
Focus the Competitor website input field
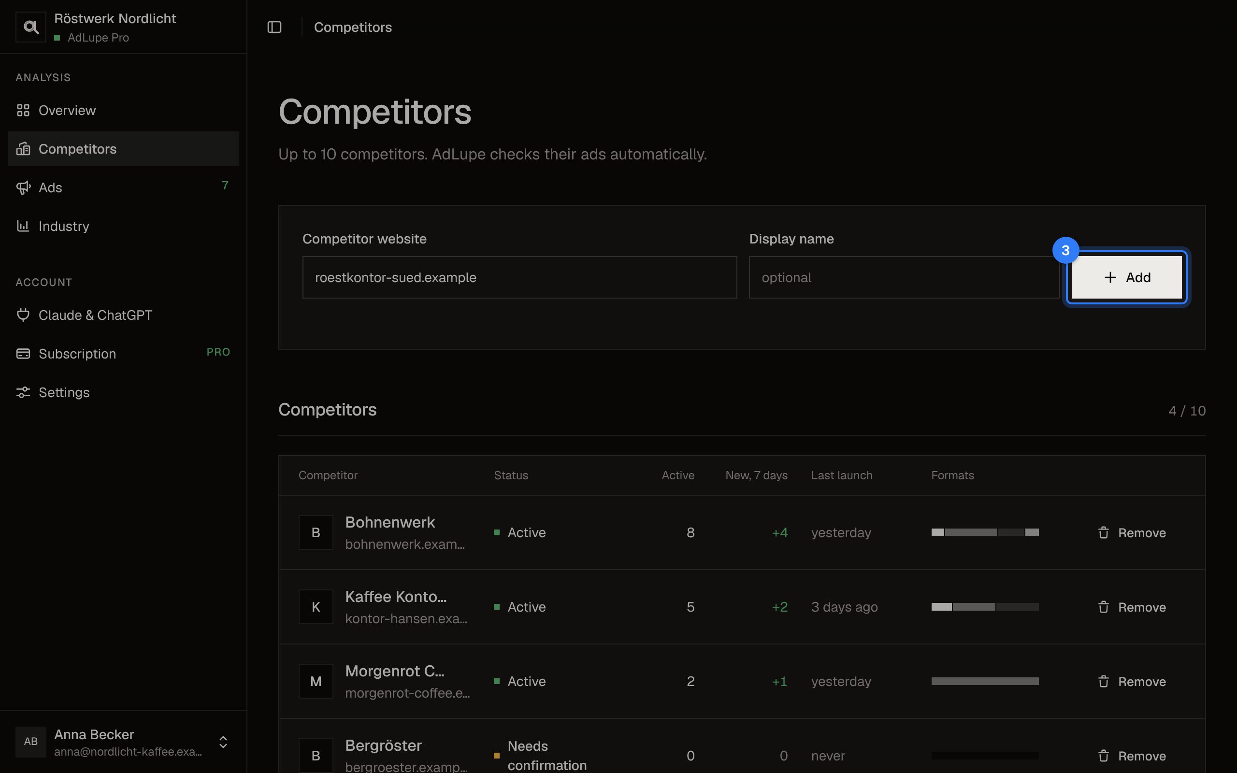(519, 278)
